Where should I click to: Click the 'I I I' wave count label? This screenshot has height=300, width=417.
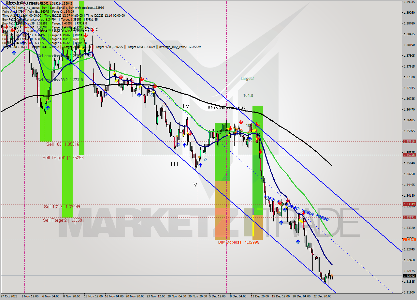tap(174, 164)
